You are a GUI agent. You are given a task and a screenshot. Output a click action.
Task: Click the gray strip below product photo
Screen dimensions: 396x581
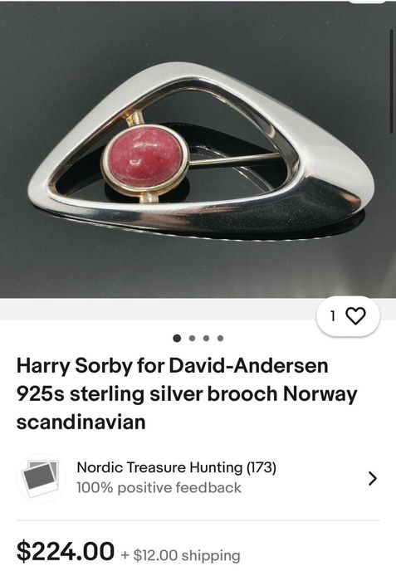[156, 309]
